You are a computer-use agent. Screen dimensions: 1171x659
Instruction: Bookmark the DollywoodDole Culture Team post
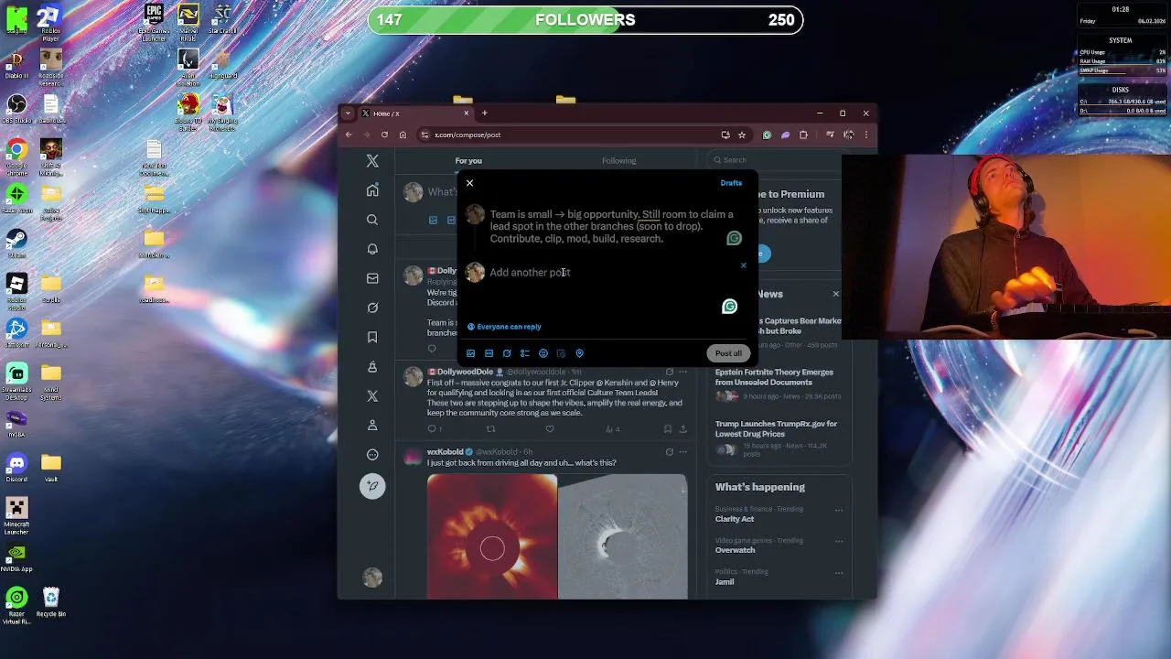668,428
